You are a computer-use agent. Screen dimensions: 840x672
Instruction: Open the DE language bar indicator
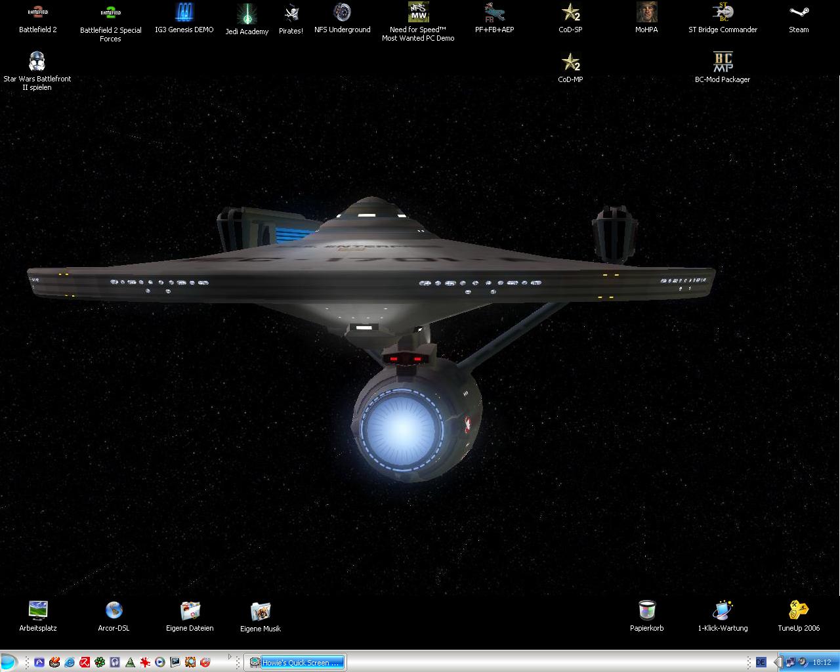point(761,662)
